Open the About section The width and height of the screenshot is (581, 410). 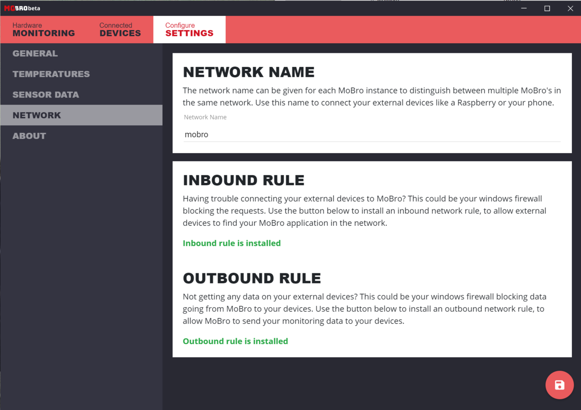pos(81,136)
